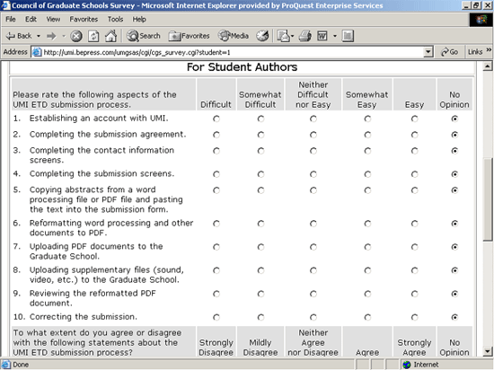Open the Search pane
This screenshot has width=494, height=370.
pos(144,36)
